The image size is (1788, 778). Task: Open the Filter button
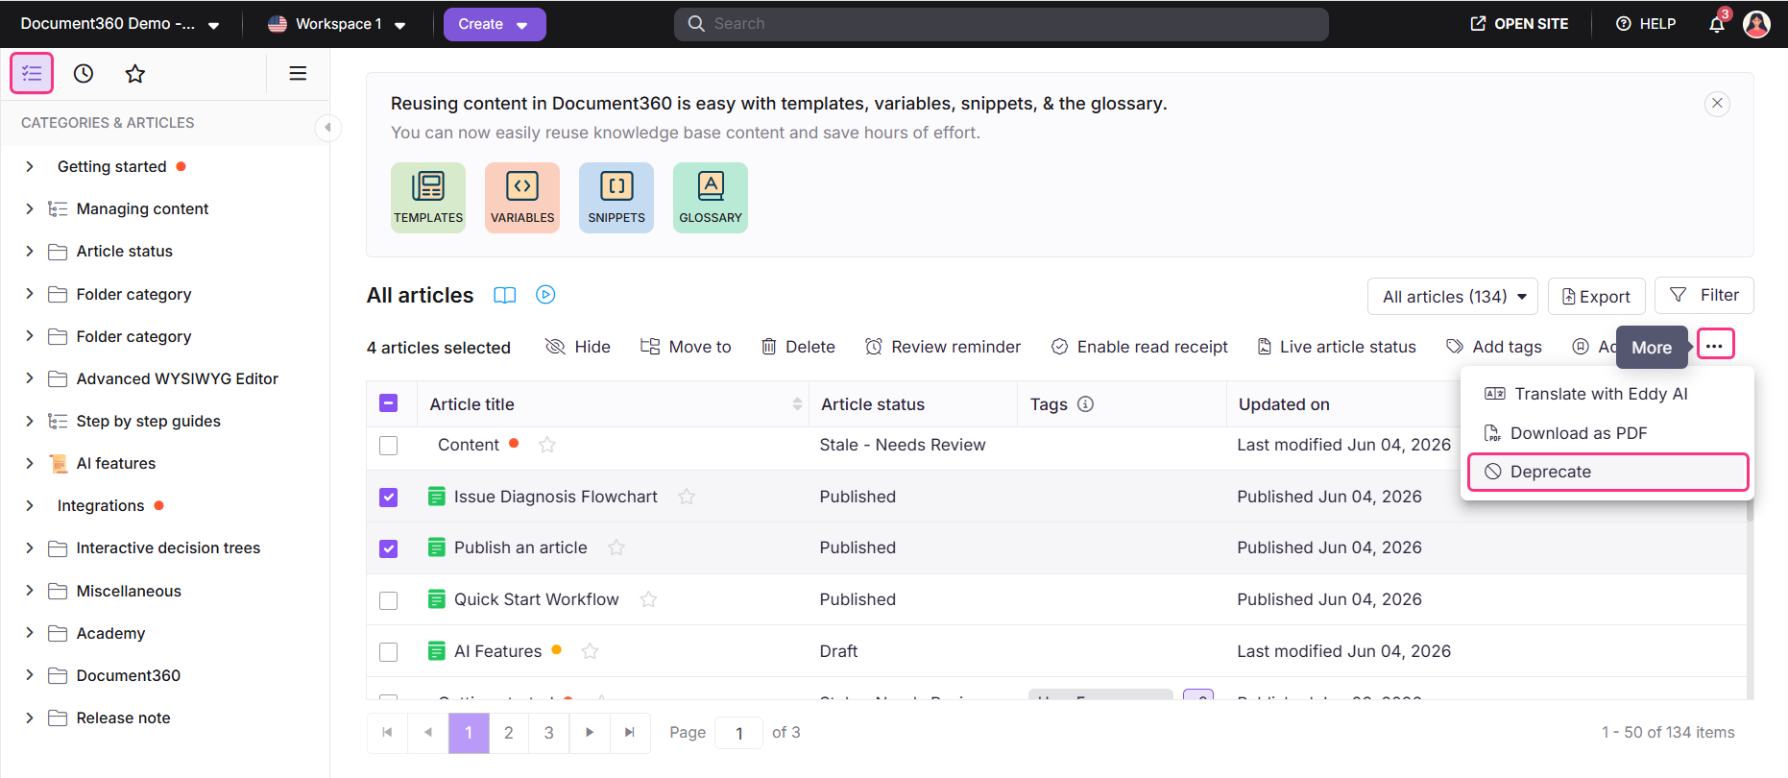1704,295
